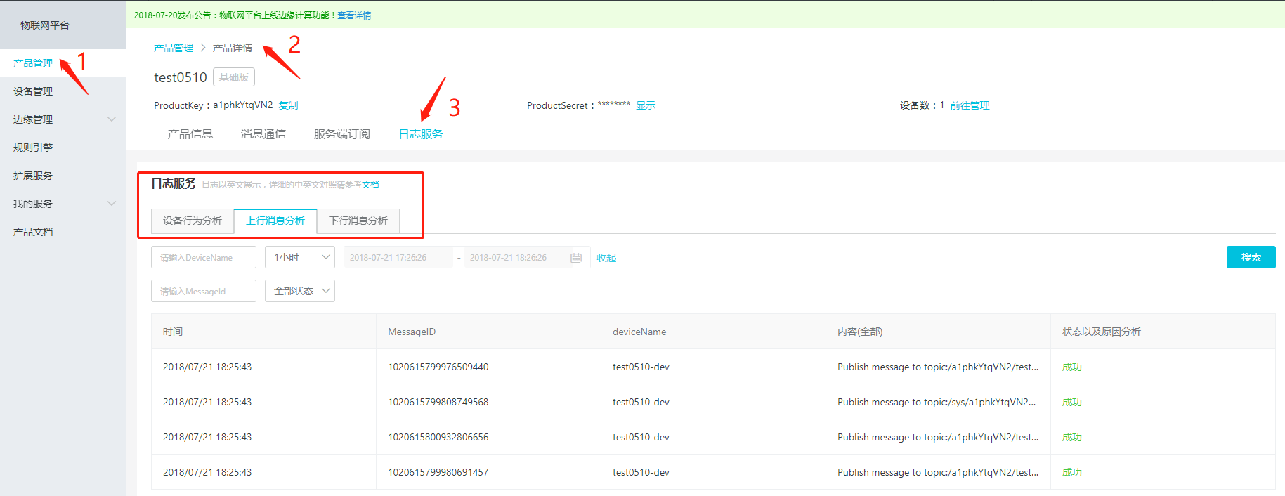Click 复制 to copy the ProductKey
The image size is (1285, 496).
coord(288,105)
